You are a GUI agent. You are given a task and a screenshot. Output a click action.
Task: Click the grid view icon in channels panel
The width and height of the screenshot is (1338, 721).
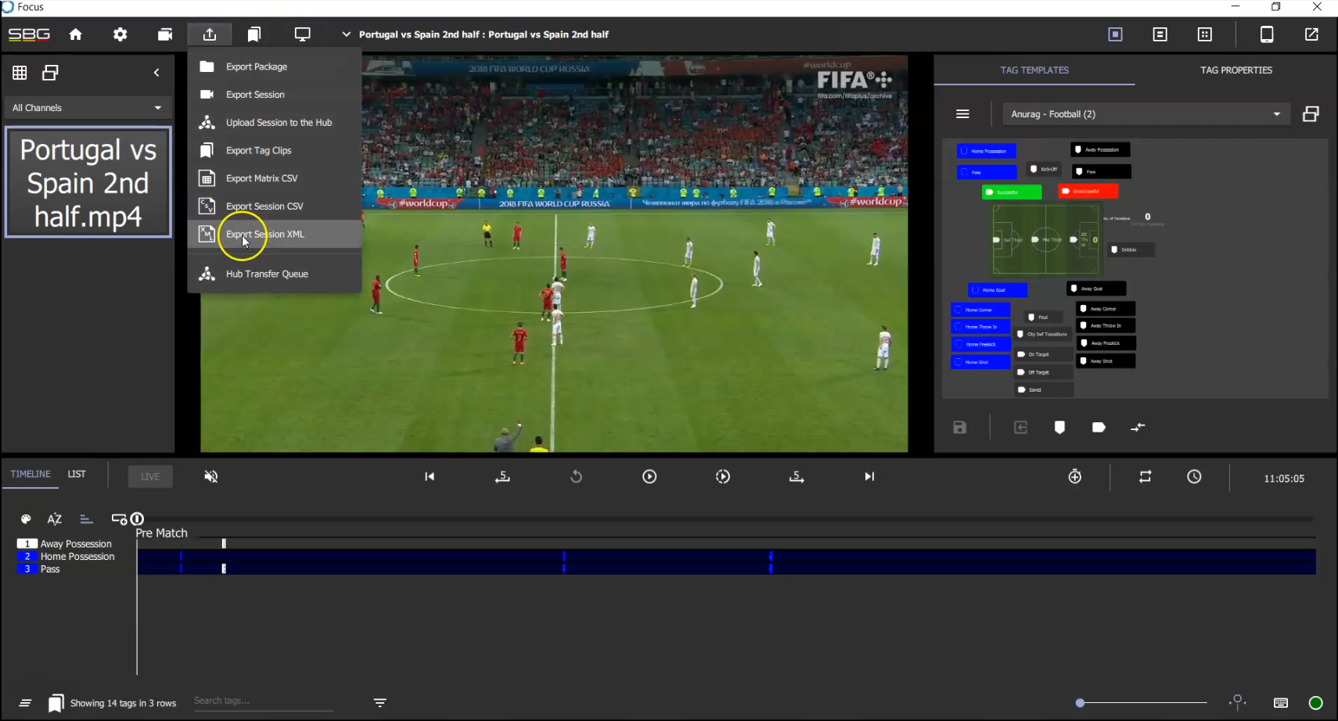coord(20,73)
